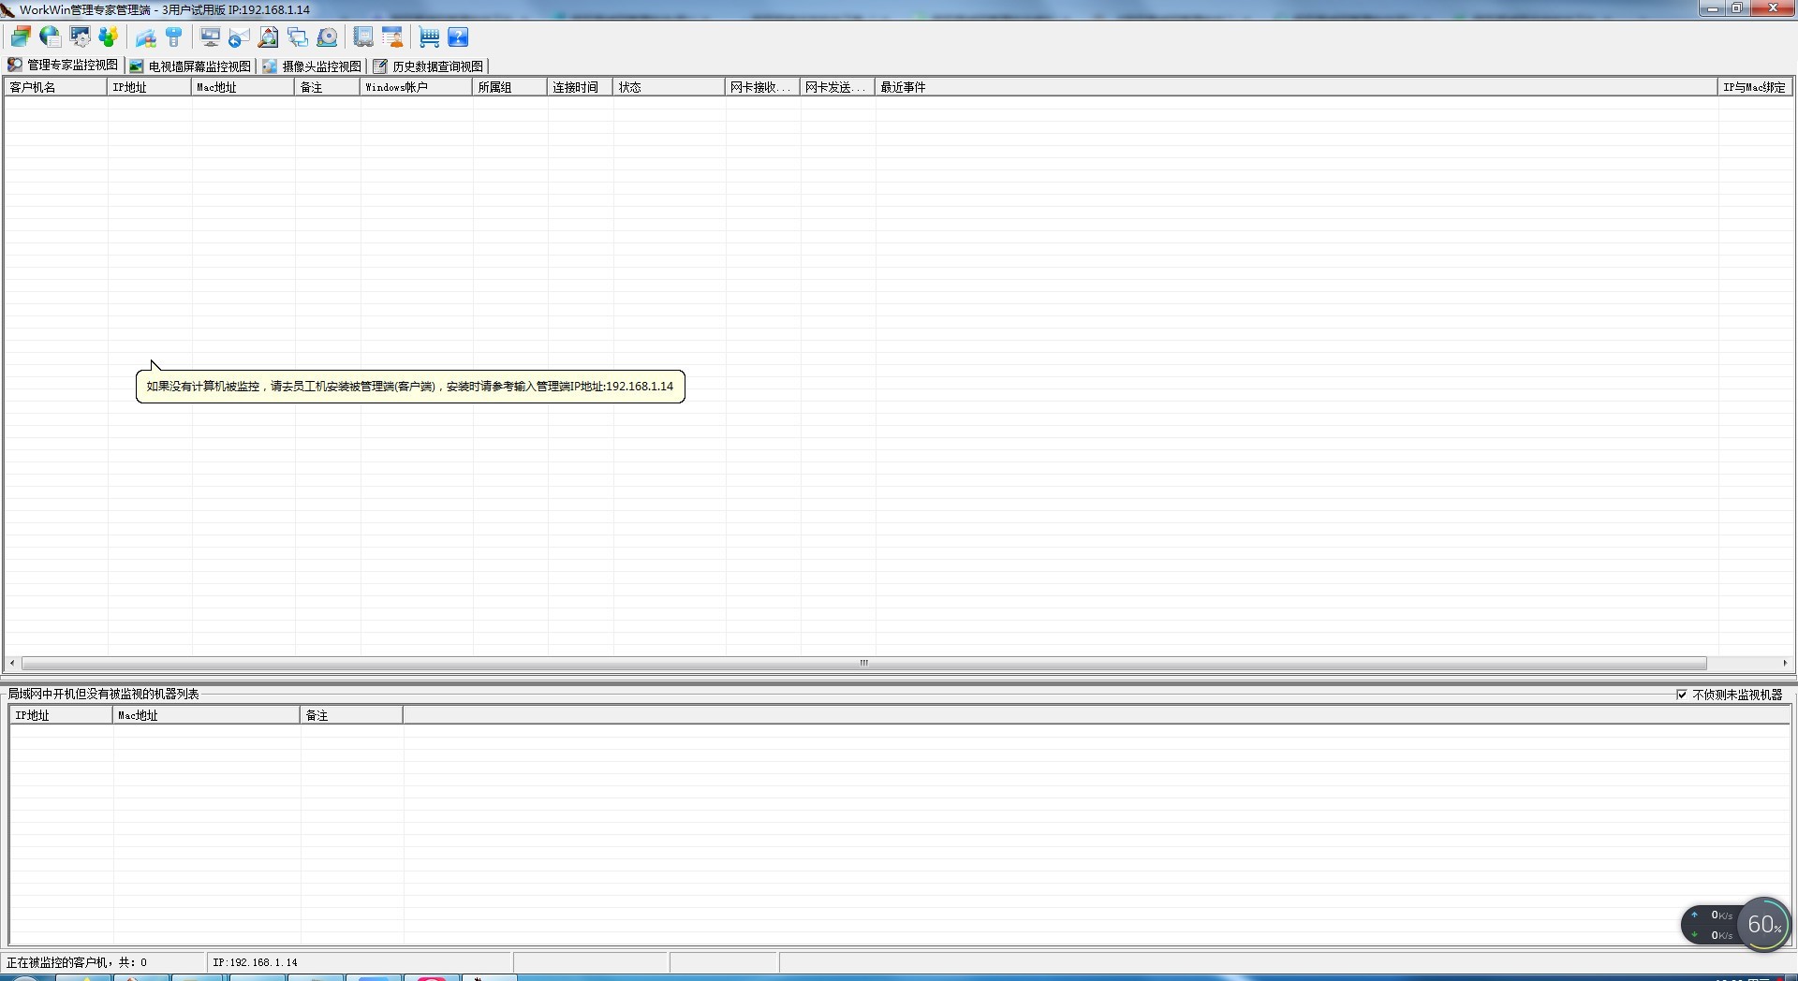Click the Mac地址 header in lower list

[x=205, y=715]
